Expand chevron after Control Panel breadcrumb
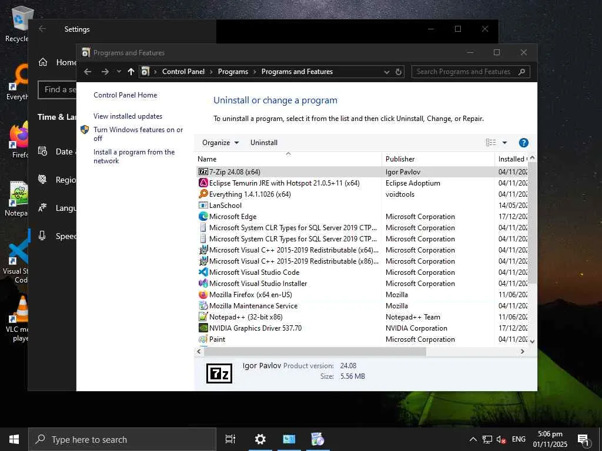 pos(211,72)
